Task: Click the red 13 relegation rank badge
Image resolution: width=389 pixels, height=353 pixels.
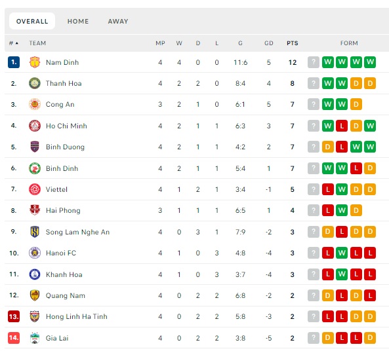Action: (14, 316)
